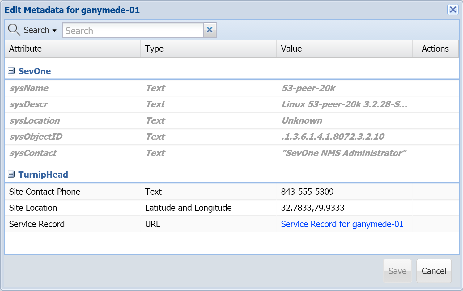Screen dimensions: 463x291
Task: Select the sysName attribute row
Action: 231,88
